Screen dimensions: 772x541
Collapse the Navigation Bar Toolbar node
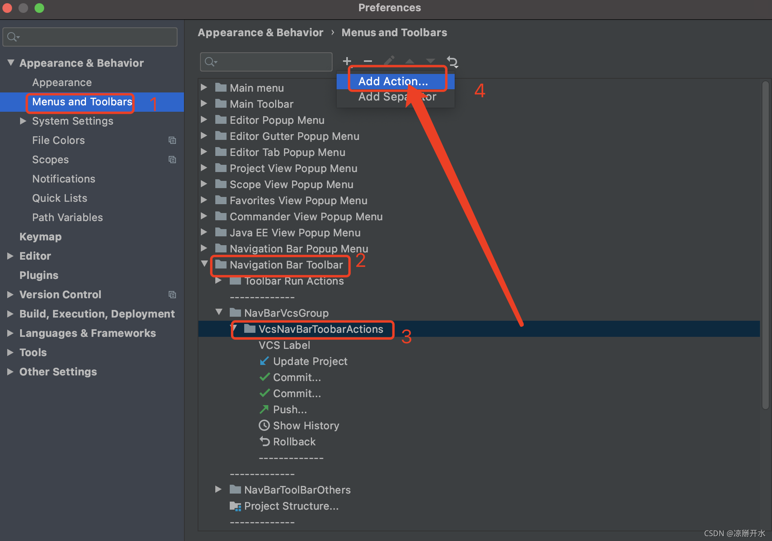pos(204,264)
